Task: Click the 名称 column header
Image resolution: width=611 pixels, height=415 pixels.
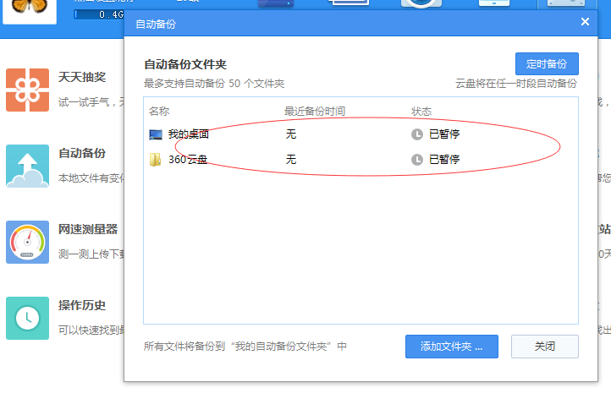Action: point(159,112)
